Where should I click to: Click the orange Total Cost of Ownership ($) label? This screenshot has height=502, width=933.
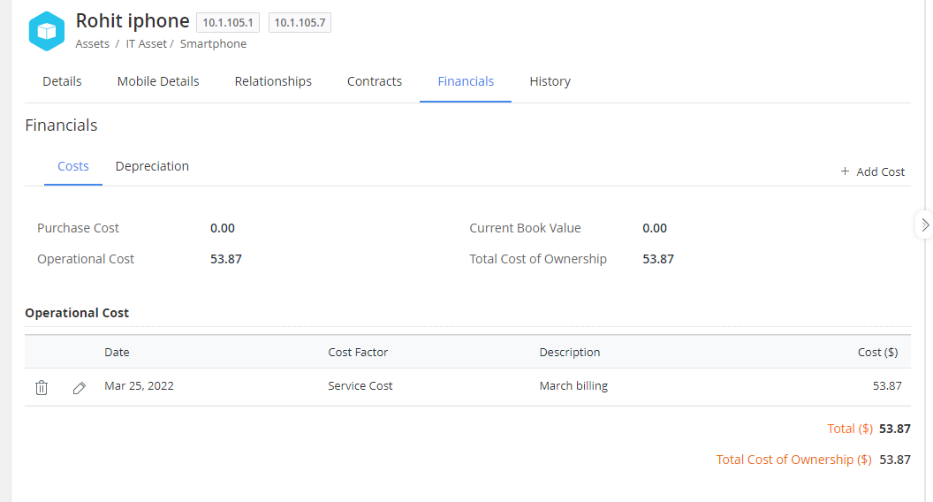(793, 460)
